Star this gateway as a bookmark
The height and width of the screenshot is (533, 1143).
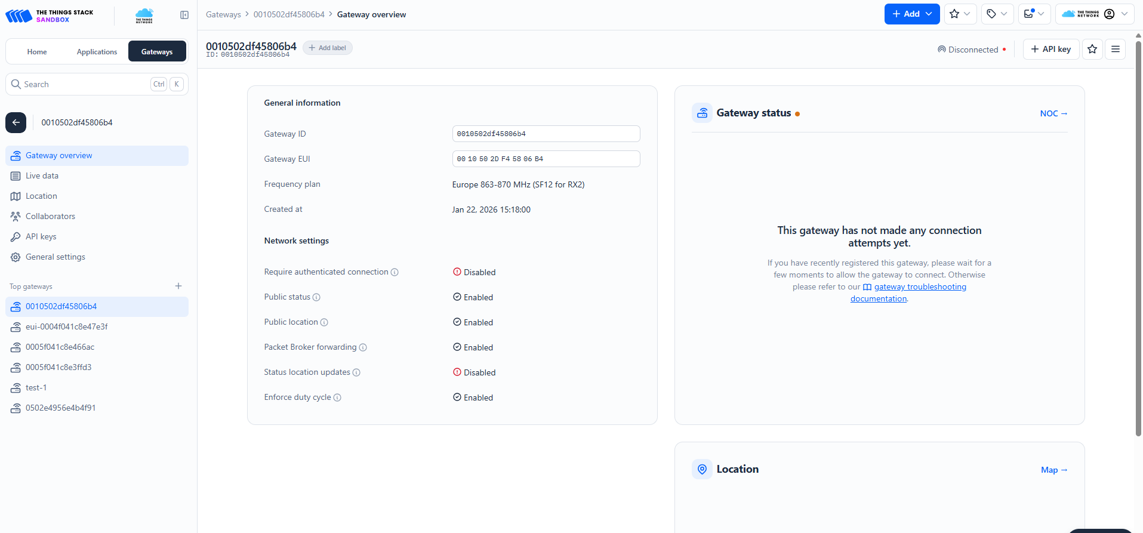coord(1092,49)
